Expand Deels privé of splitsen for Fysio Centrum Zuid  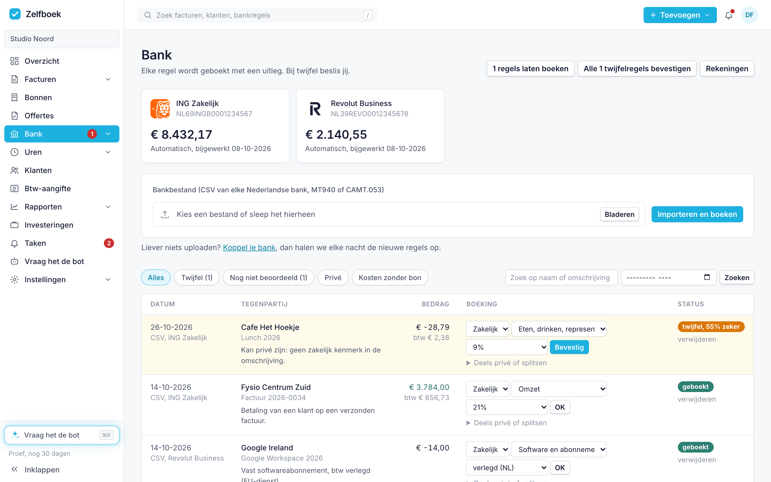[x=507, y=423]
